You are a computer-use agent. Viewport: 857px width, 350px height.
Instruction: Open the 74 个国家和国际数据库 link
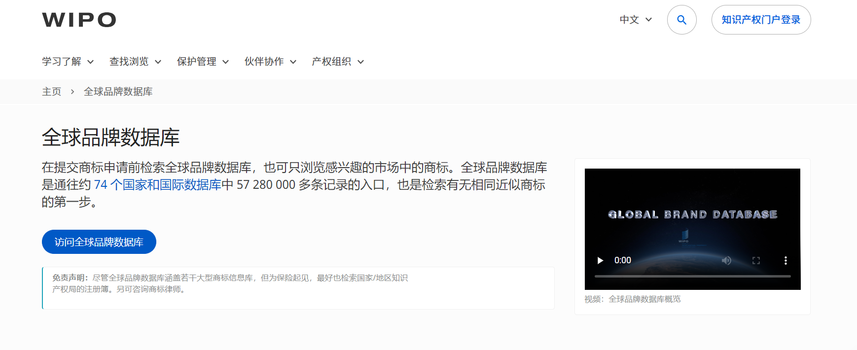point(158,185)
